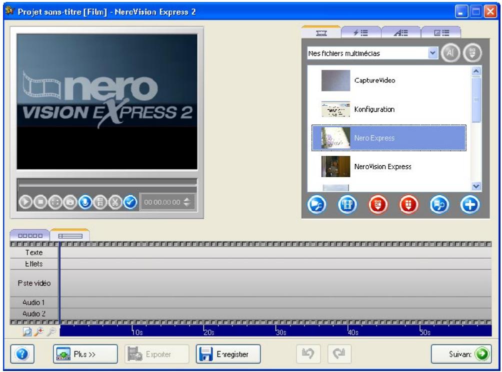Click the media list scroll up arrow
The height and width of the screenshot is (372, 502).
pos(476,71)
